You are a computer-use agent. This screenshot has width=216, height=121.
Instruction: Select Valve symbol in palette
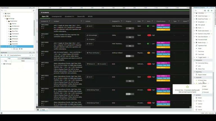tap(200, 107)
